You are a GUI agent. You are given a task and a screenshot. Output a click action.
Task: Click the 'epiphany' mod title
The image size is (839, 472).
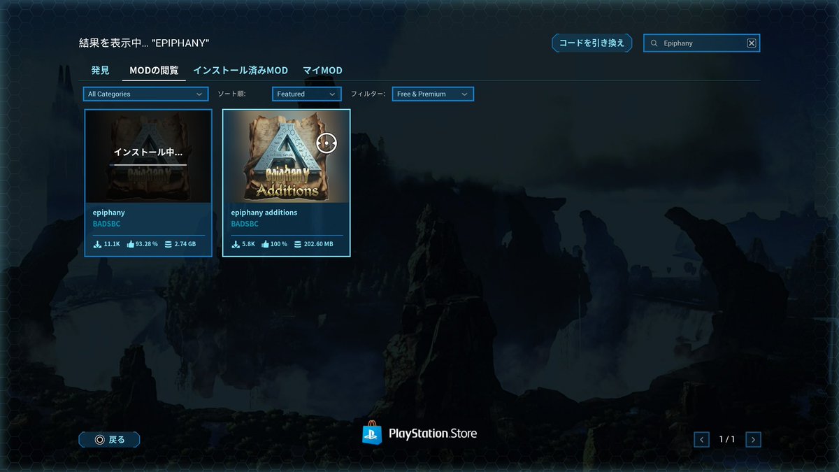pos(108,213)
